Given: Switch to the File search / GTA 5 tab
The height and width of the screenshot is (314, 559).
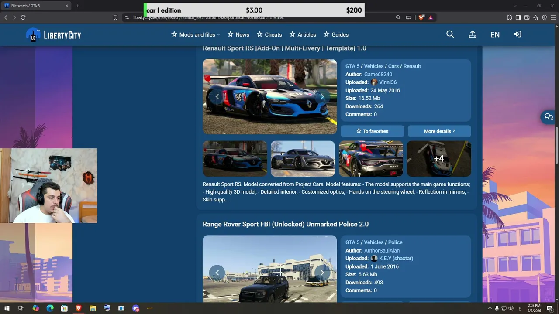Looking at the screenshot, I should [x=37, y=6].
